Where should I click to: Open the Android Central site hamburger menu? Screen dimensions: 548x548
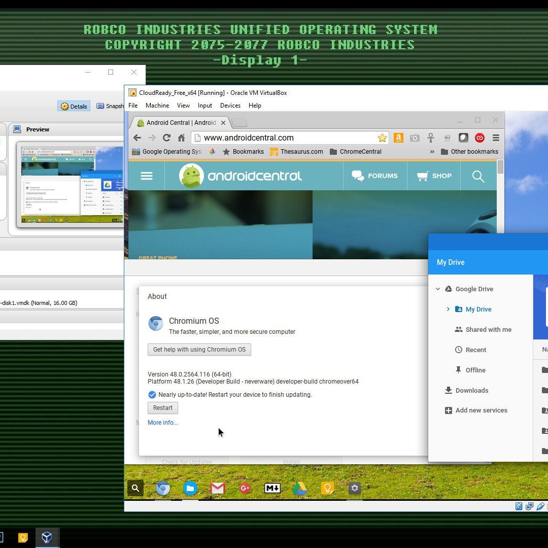coord(147,176)
